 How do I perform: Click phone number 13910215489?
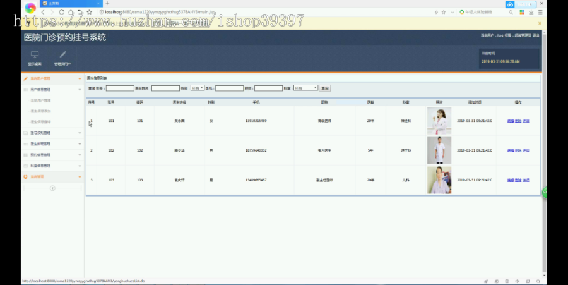click(256, 121)
